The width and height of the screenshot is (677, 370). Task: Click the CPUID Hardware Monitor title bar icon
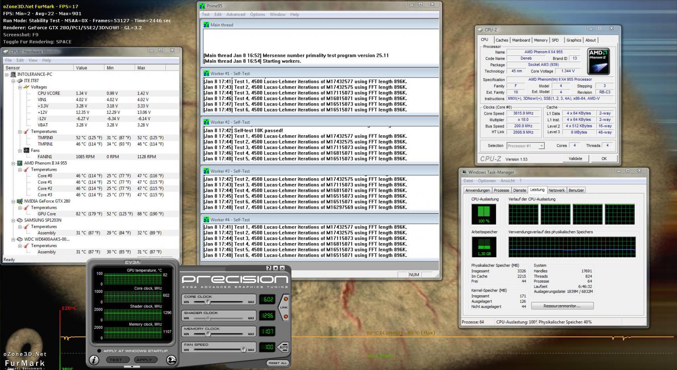6,51
